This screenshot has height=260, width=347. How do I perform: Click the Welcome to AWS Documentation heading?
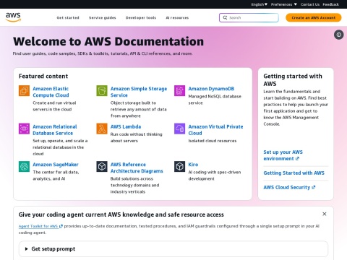pyautogui.click(x=108, y=41)
